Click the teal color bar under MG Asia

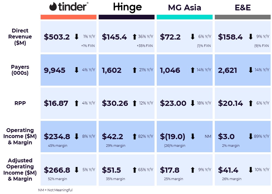(185, 17)
